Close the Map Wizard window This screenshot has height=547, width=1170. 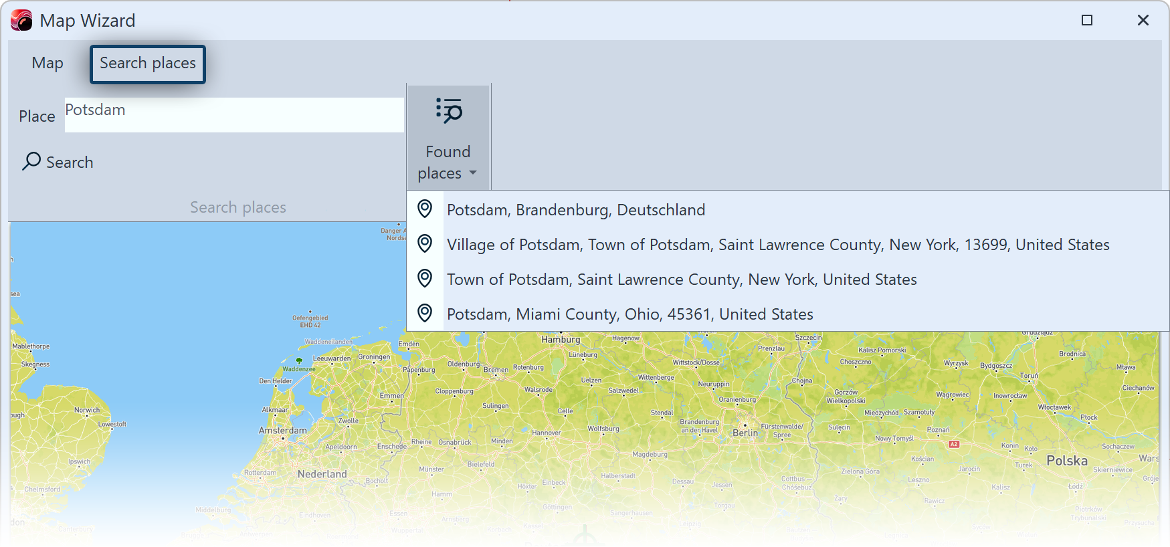click(x=1143, y=21)
